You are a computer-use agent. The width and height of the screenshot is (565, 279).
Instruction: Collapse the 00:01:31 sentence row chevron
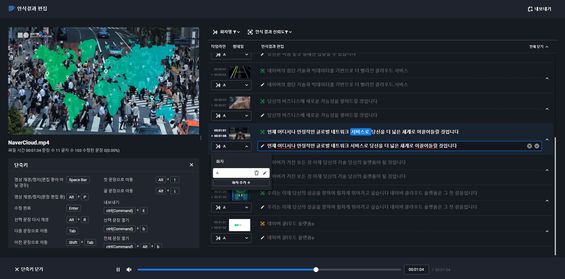547,231
